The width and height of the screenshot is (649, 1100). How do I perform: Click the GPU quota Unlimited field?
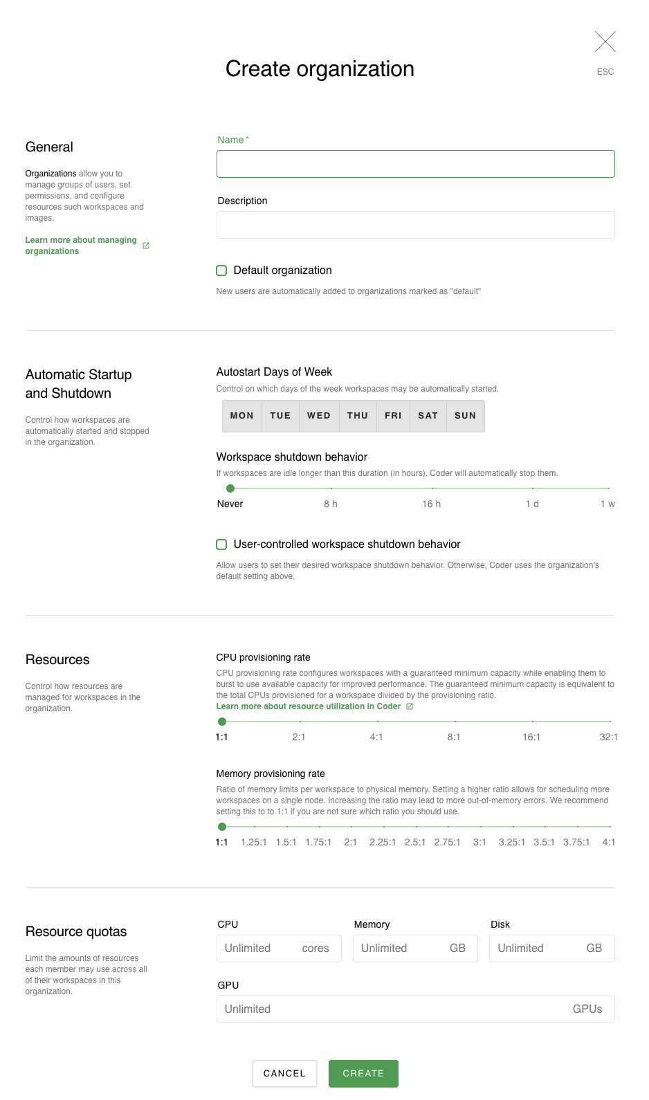415,1009
